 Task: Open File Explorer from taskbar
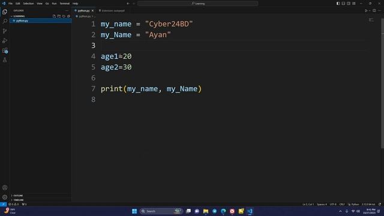[x=206, y=211]
